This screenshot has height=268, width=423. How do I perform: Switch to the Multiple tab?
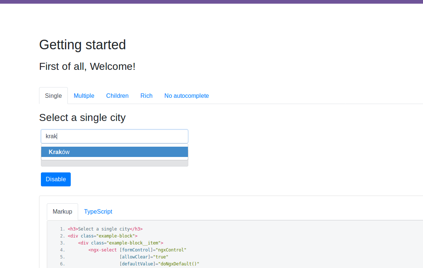click(x=84, y=96)
